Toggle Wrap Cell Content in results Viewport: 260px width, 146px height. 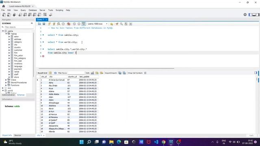pyautogui.click(x=145, y=73)
